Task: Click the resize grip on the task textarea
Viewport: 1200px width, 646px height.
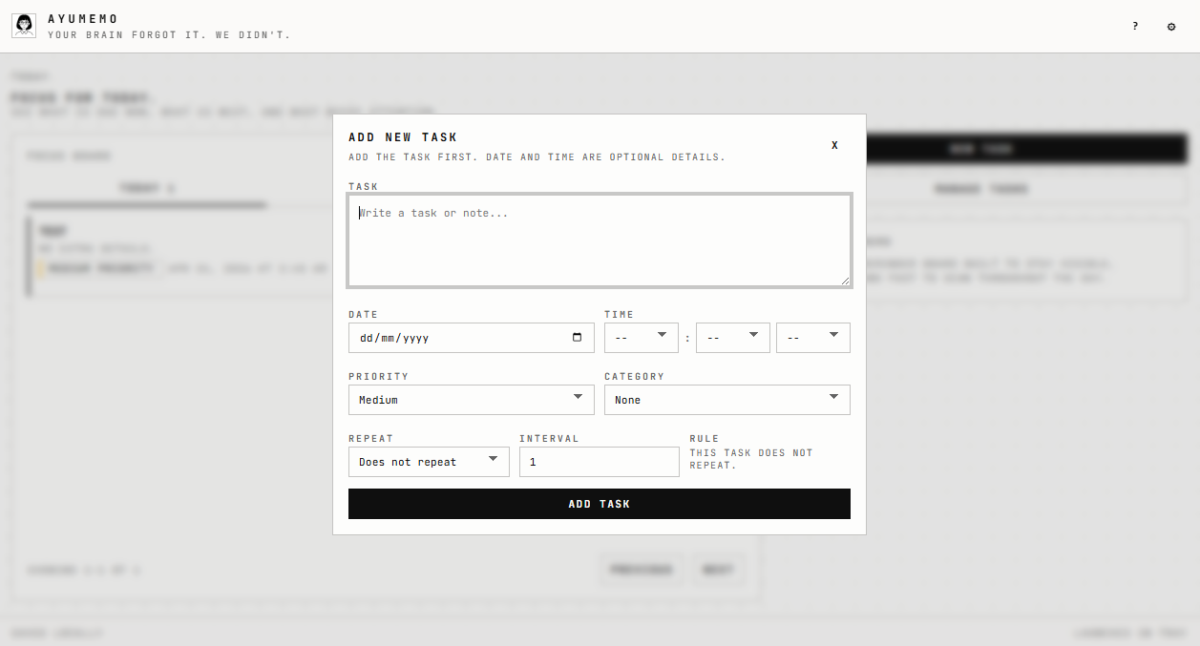Action: point(846,280)
